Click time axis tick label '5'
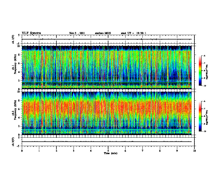The width and height of the screenshot is (219, 169). 108,151
